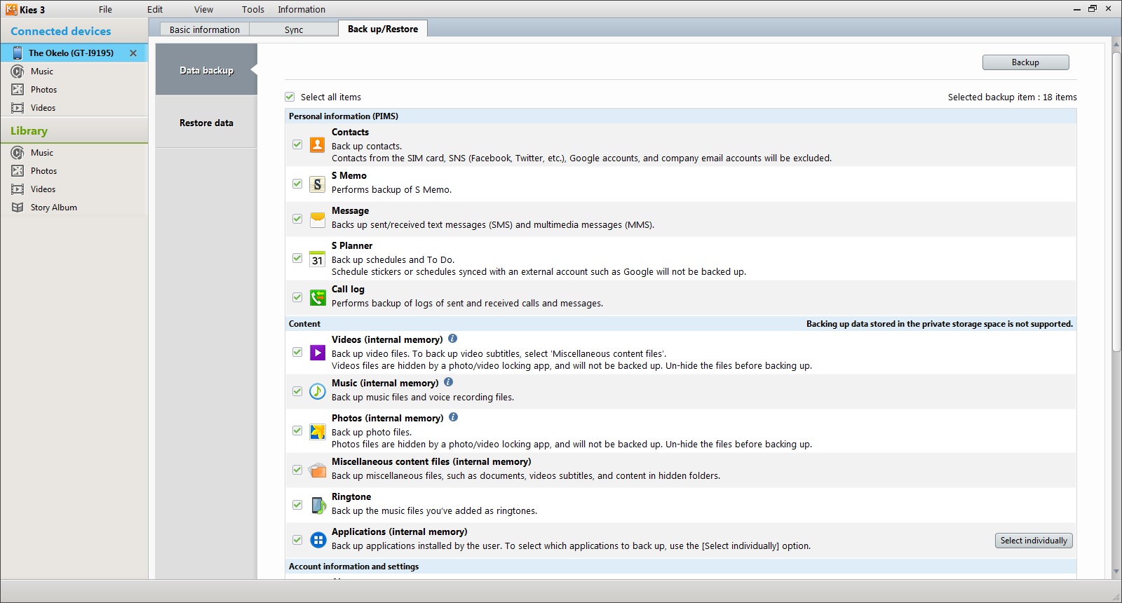Switch to the Basic information tab
This screenshot has height=603, width=1122.
point(205,29)
